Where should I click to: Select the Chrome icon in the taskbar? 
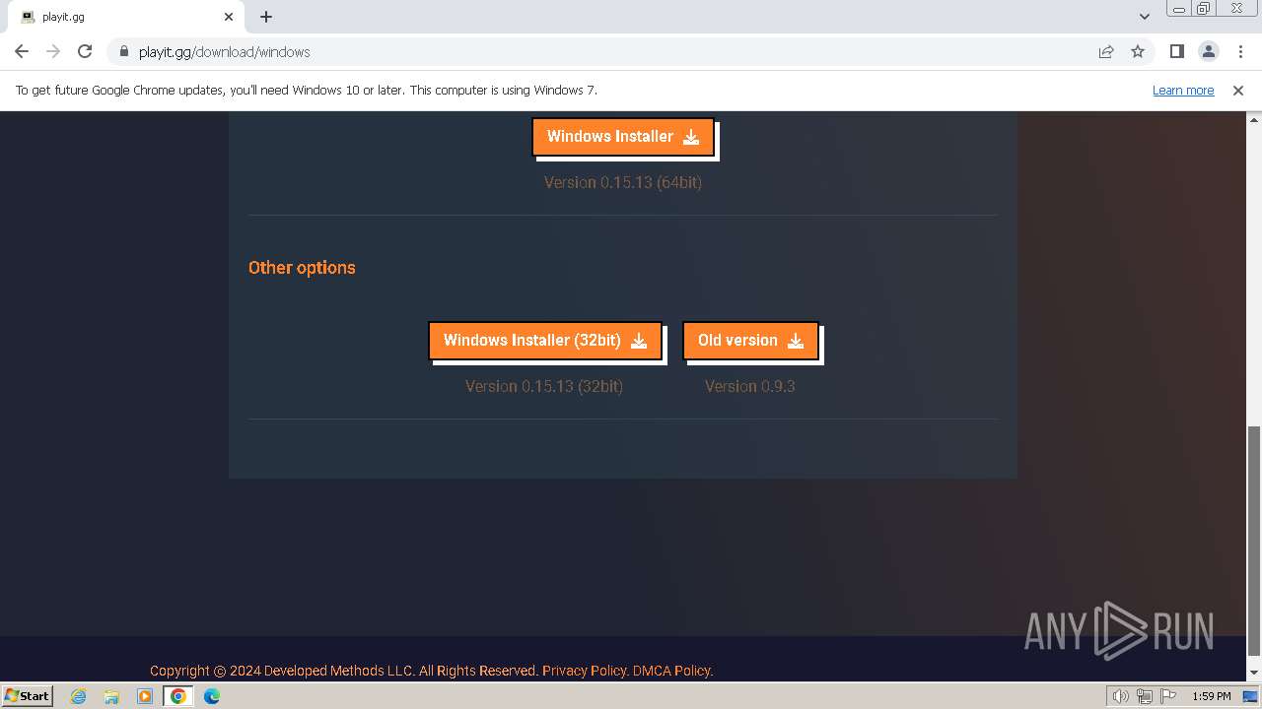coord(177,695)
